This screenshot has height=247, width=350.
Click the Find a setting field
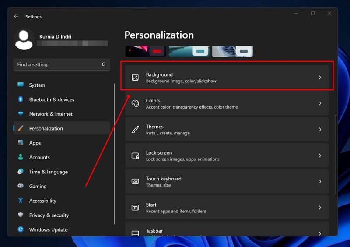pos(62,64)
